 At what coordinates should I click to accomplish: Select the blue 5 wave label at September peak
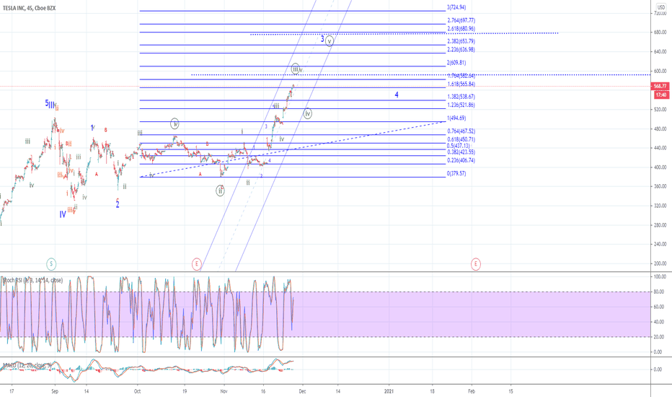click(x=47, y=103)
